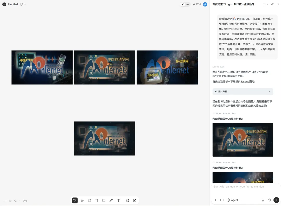The height and width of the screenshot is (206, 281).
Task: Click the black voice waveform send button
Action: coord(276,200)
